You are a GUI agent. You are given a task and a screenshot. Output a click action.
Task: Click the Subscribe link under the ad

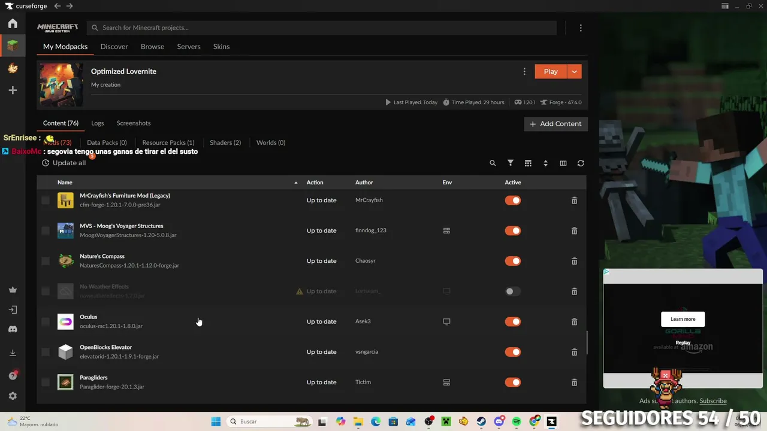click(x=713, y=401)
